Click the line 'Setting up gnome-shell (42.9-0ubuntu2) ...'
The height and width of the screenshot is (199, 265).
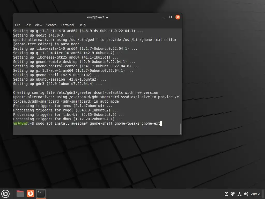(57, 75)
